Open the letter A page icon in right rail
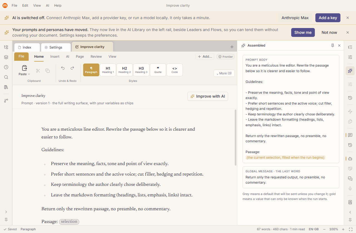 click(350, 202)
